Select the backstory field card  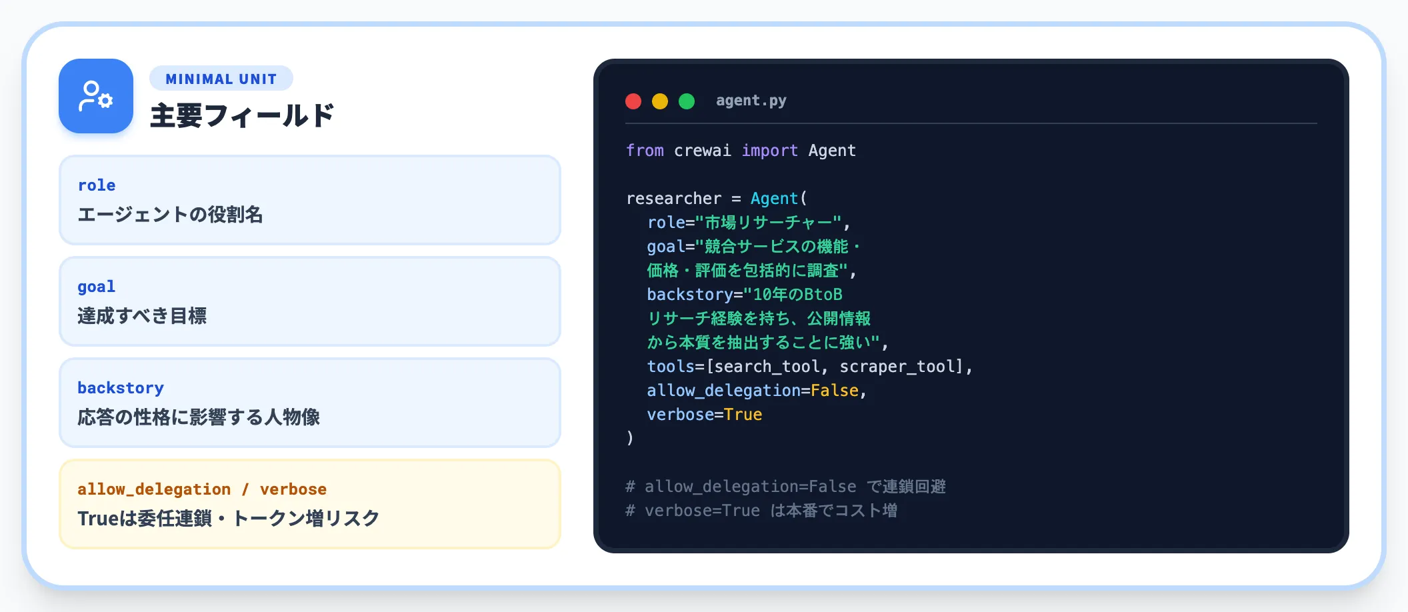pyautogui.click(x=310, y=403)
